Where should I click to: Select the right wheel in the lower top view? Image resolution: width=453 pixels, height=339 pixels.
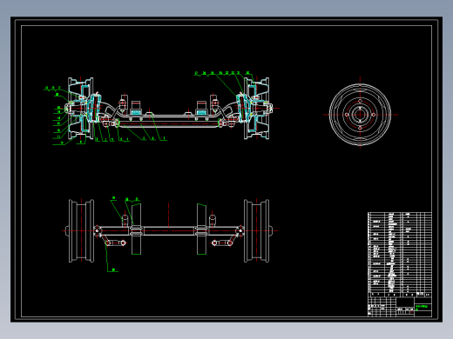257,231
